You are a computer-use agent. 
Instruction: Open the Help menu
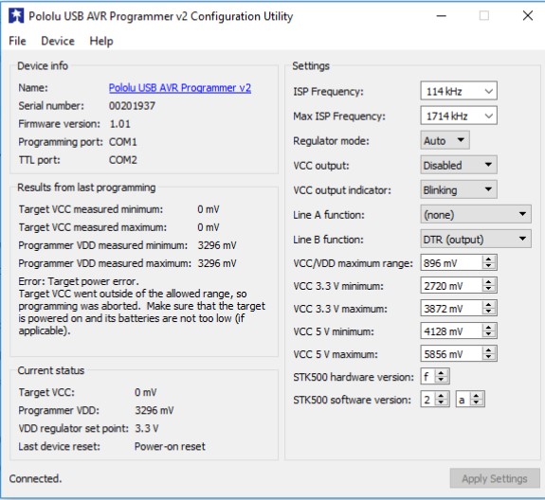[101, 41]
